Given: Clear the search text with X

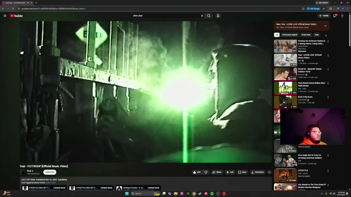Looking at the screenshot, I should [202, 16].
